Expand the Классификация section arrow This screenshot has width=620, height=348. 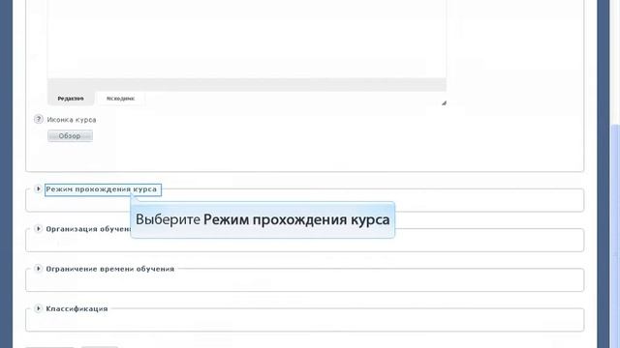[x=38, y=308]
